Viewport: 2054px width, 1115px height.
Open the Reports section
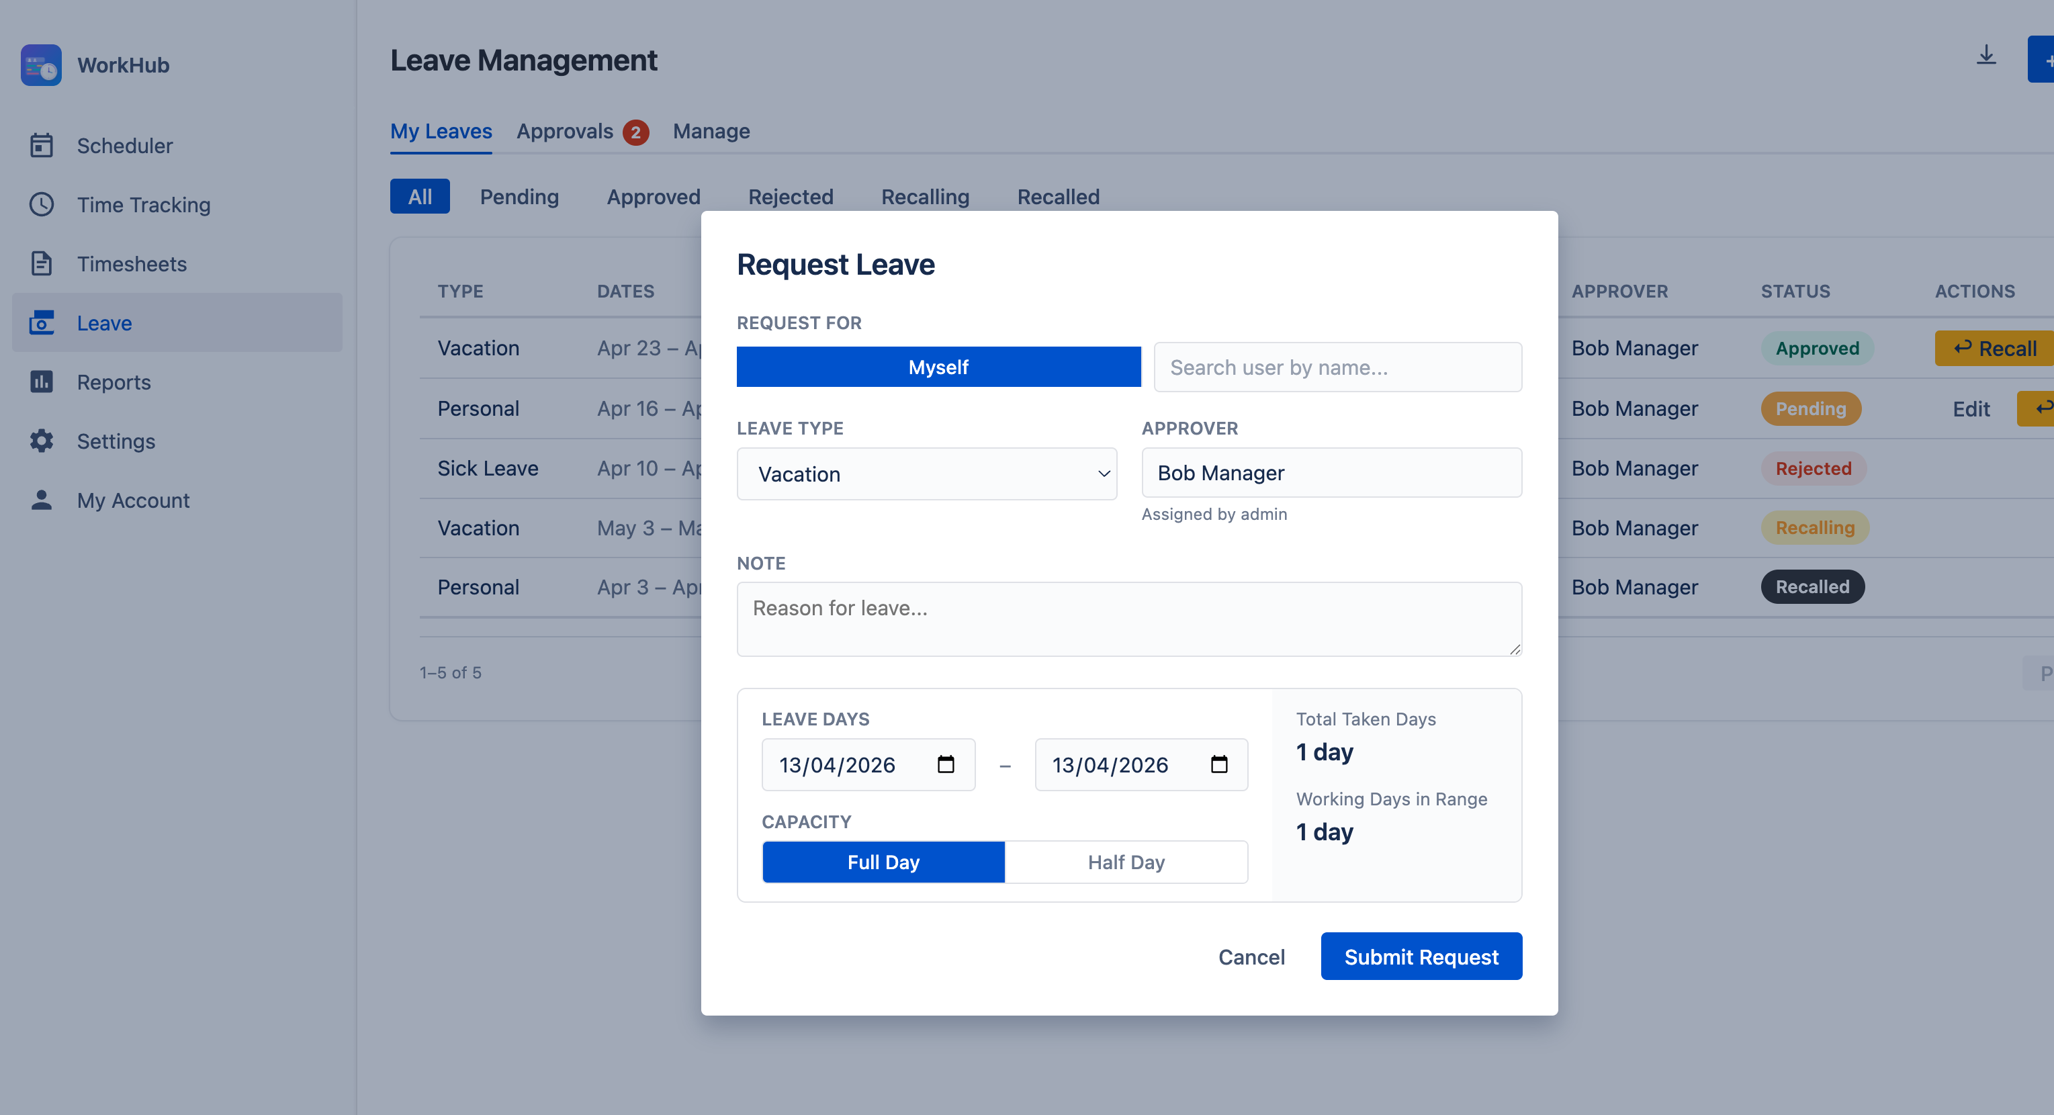[114, 382]
